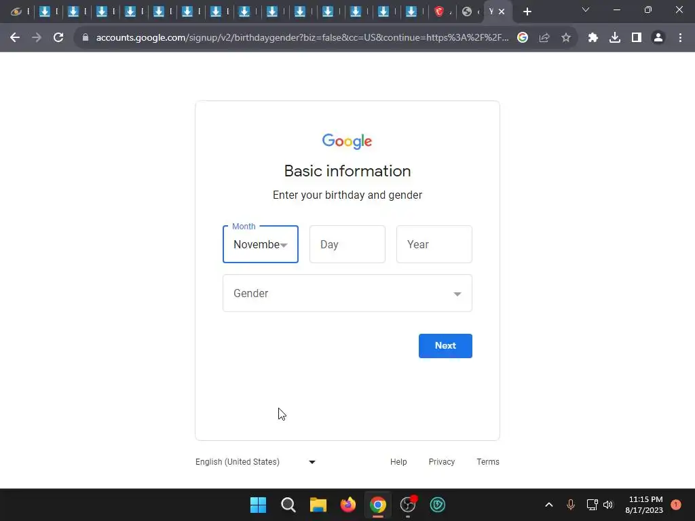Switch to the red shield tab
Viewport: 695px width, 521px height.
439,12
